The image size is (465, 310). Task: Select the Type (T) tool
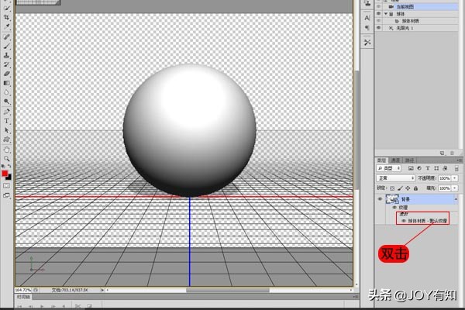[x=7, y=121]
